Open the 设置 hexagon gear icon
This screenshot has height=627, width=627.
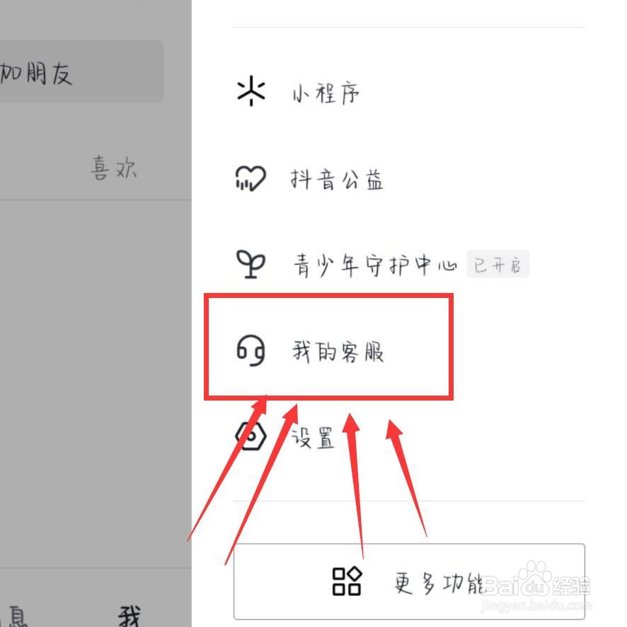tap(251, 436)
